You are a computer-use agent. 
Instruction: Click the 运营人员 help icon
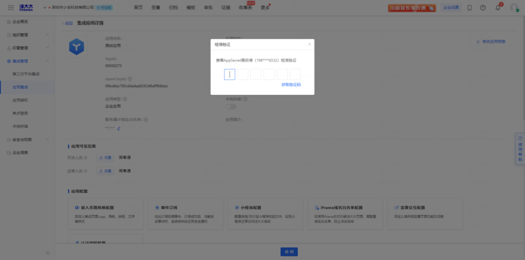tap(86, 171)
